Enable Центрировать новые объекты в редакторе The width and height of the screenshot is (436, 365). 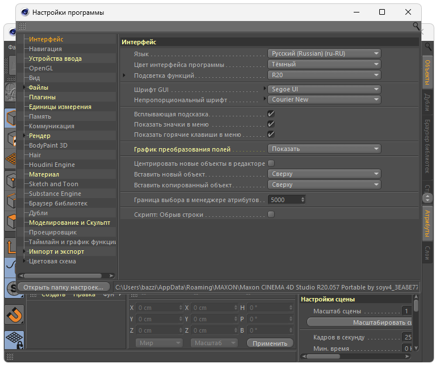tap(271, 163)
